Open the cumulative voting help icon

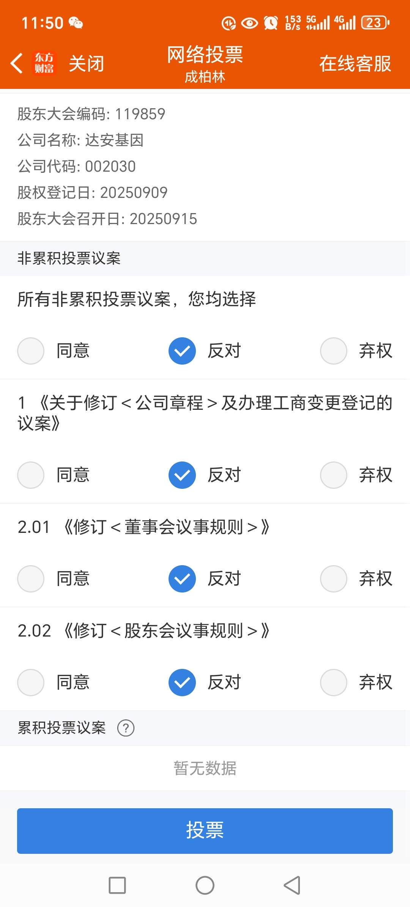126,728
